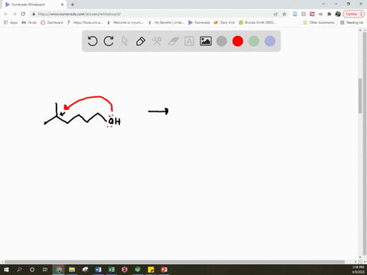Open the Chrome profile avatar
The height and width of the screenshot is (275, 367).
coord(338,14)
